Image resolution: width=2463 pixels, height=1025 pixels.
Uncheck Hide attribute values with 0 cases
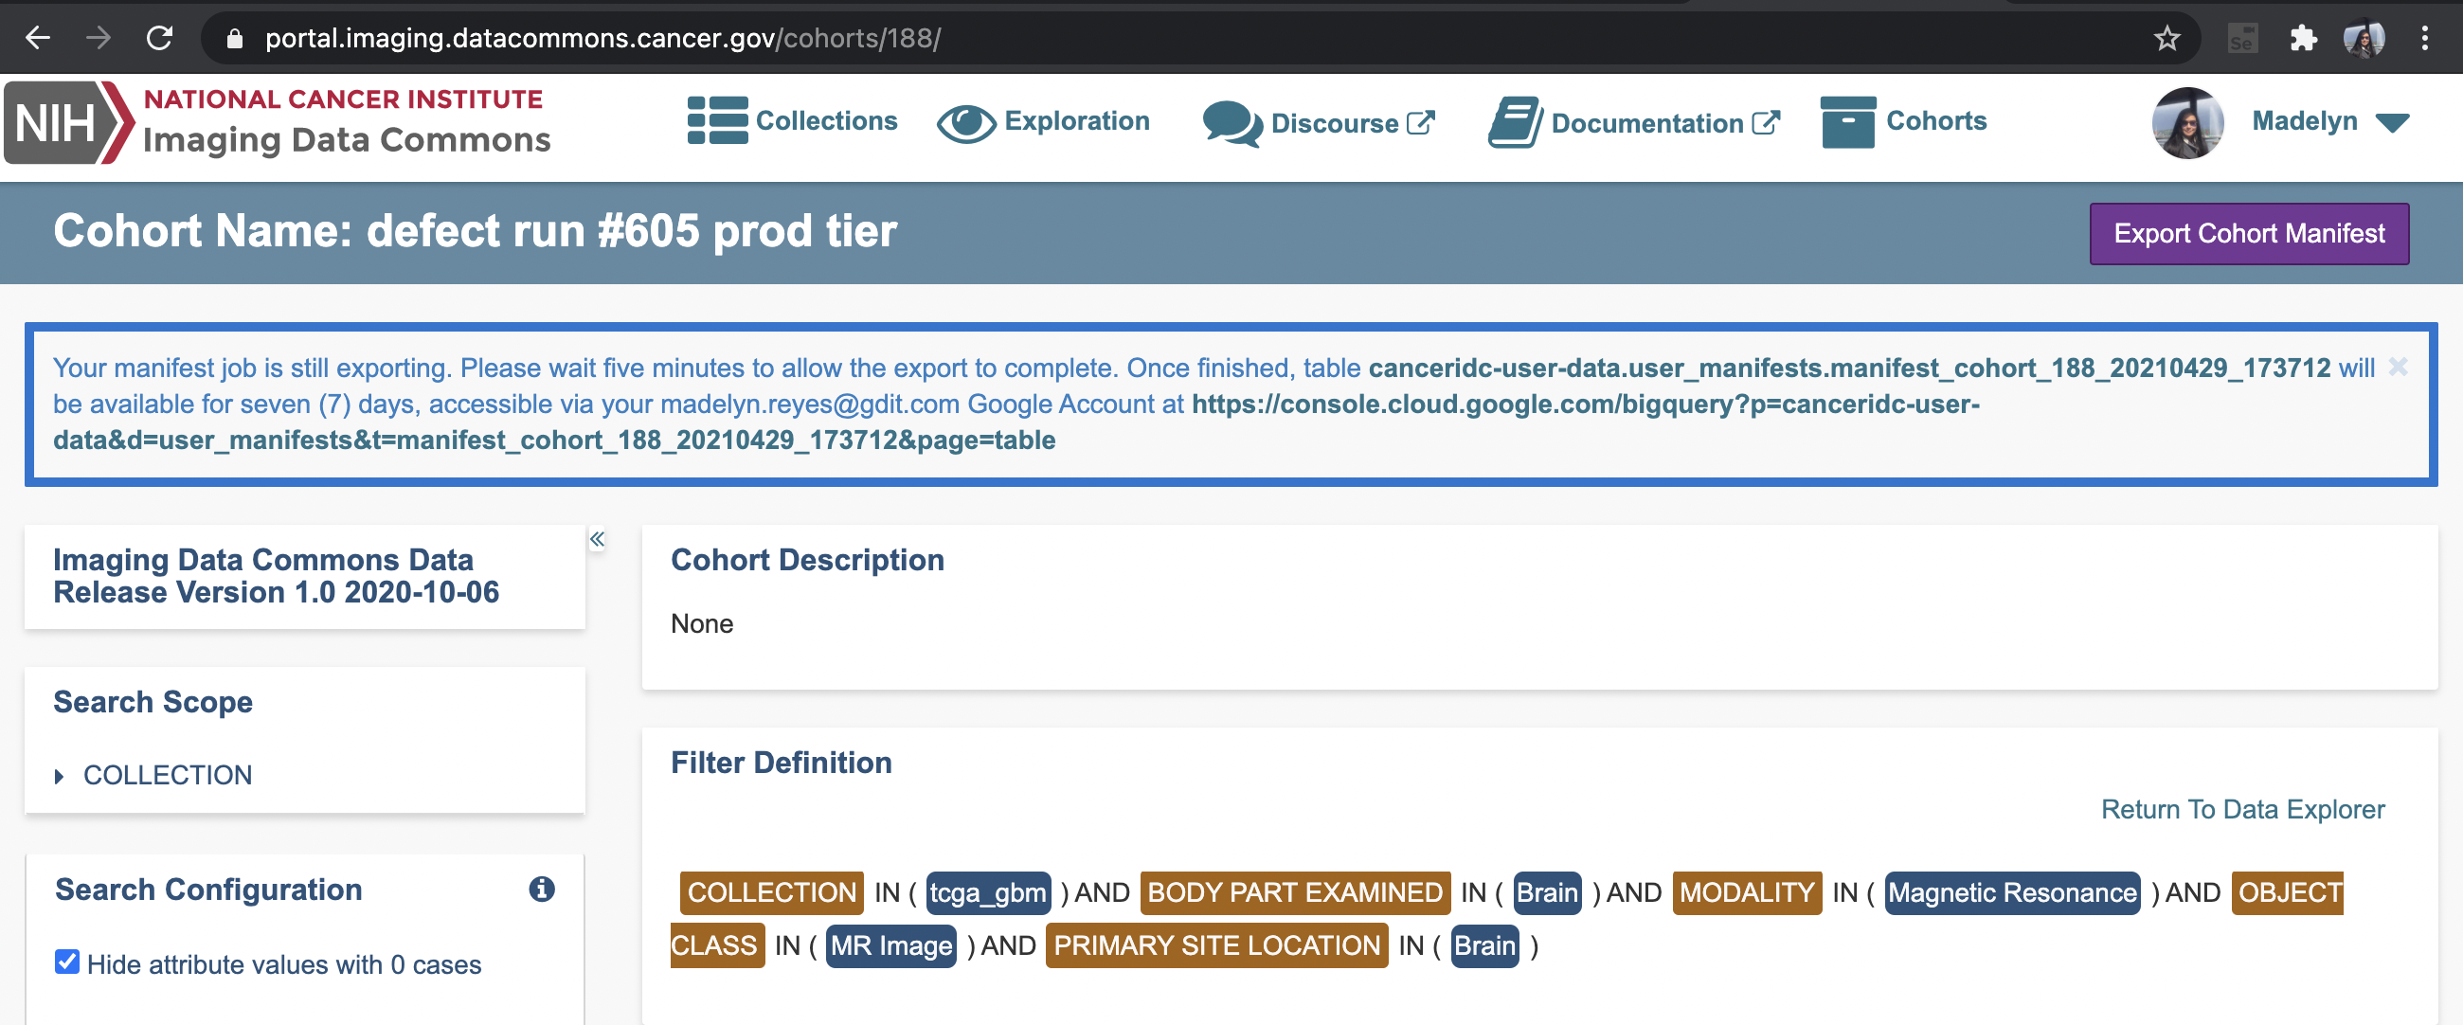[67, 962]
